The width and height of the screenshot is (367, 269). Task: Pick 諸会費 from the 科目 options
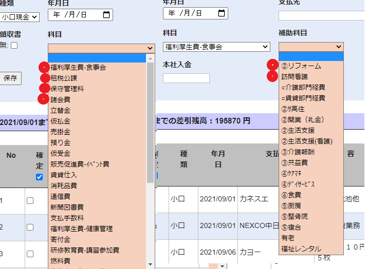(x=60, y=99)
